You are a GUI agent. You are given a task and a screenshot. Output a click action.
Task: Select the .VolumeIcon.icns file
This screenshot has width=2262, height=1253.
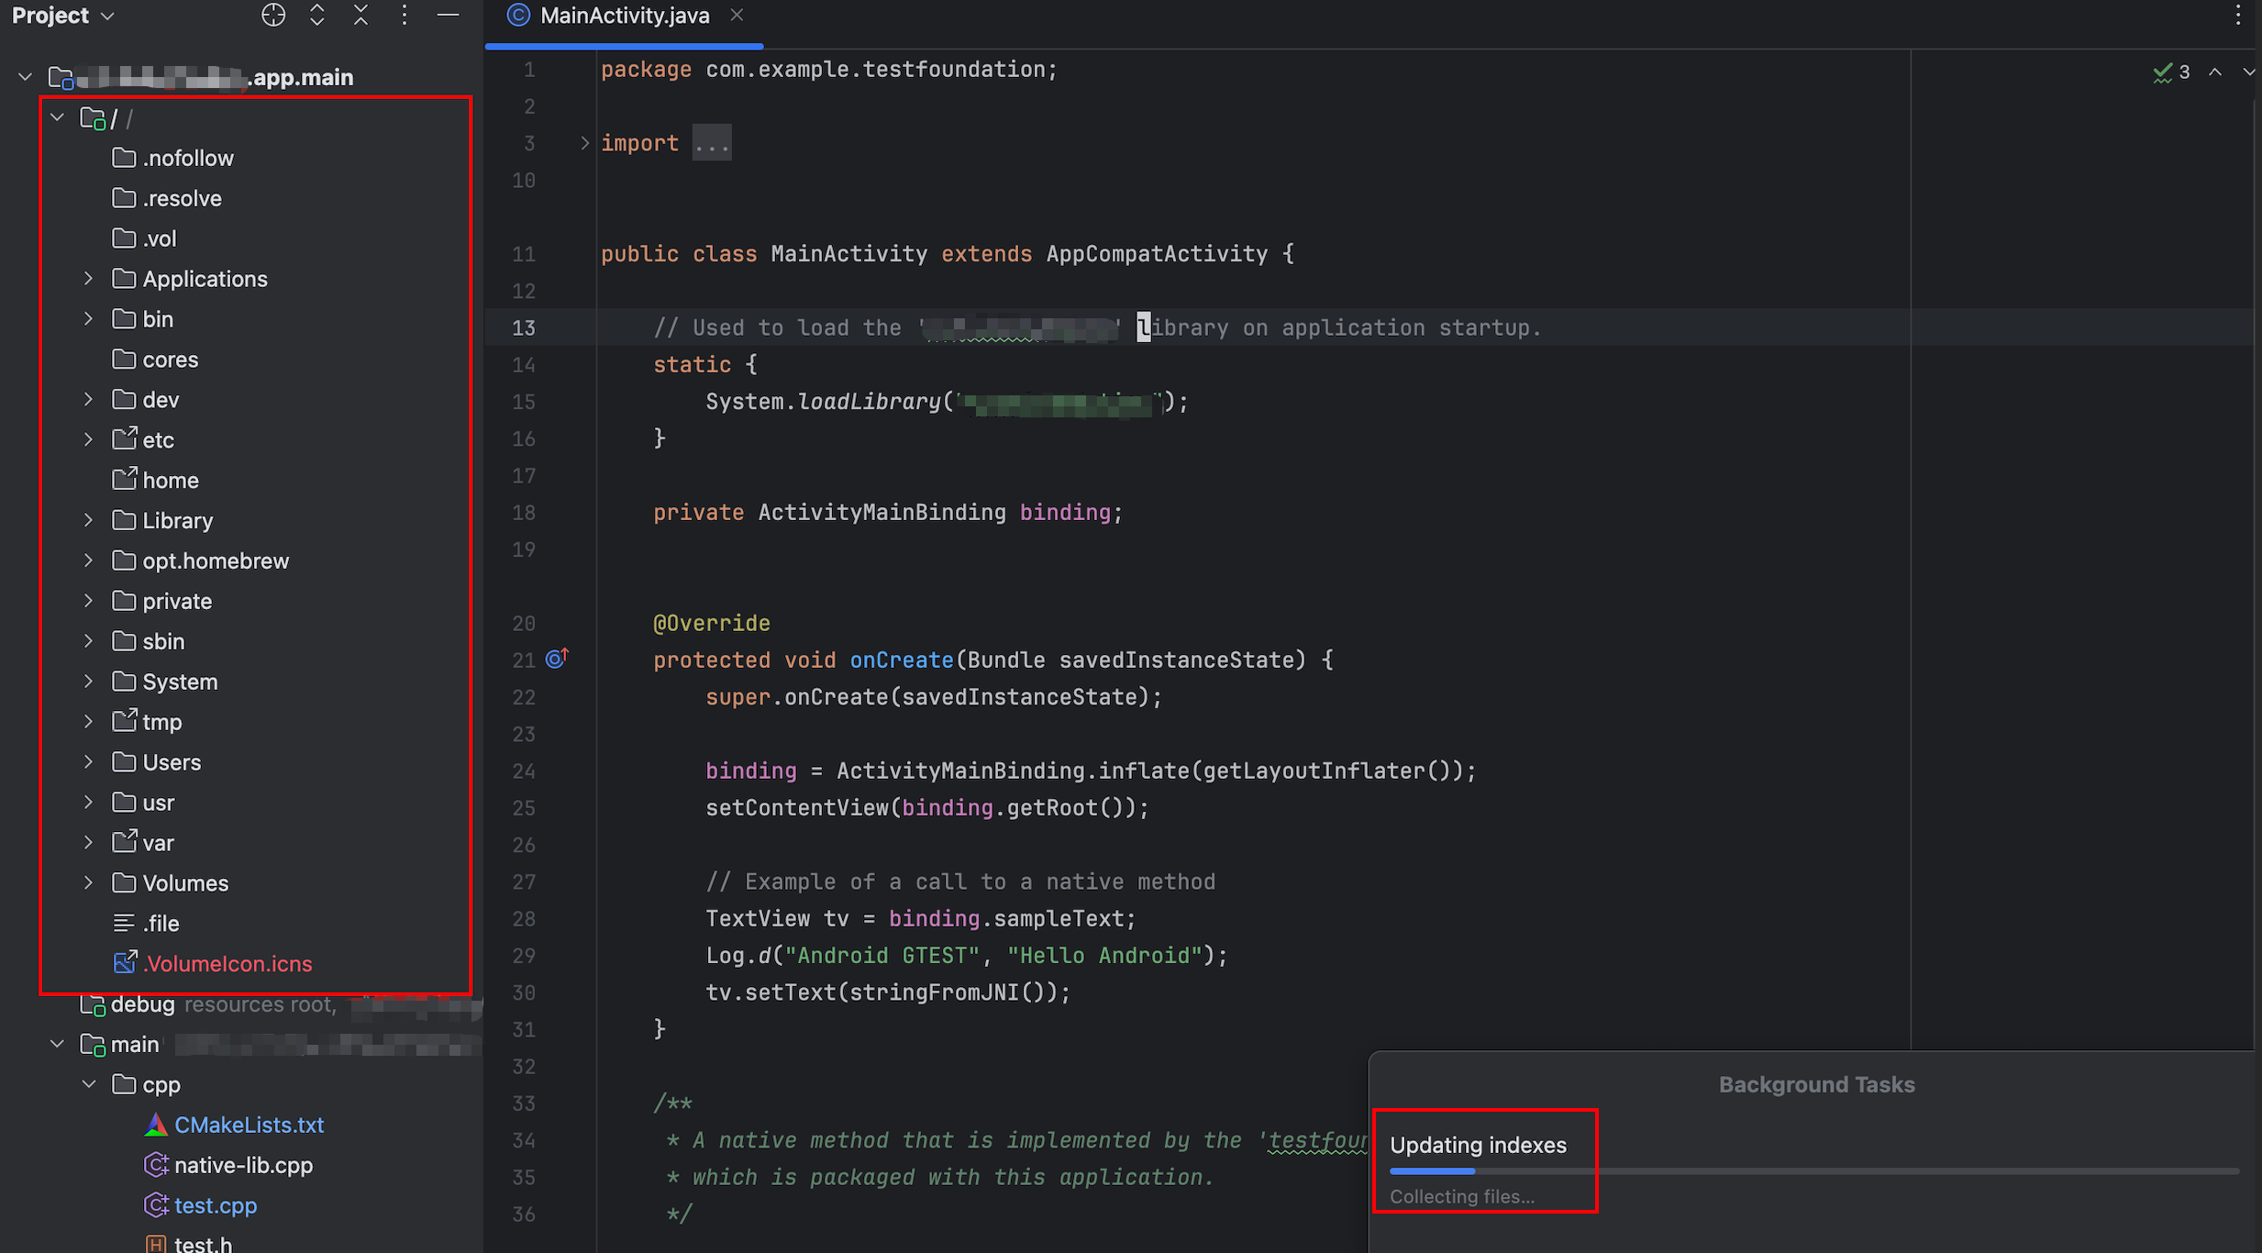coord(227,963)
